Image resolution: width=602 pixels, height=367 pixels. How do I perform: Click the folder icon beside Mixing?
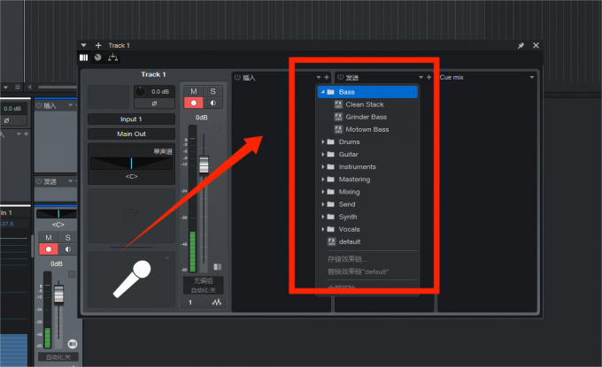(330, 192)
